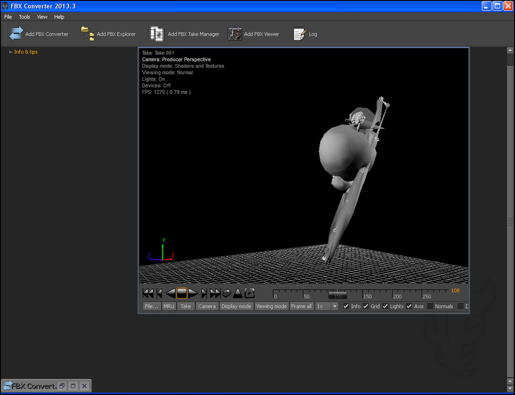Open the File menu
515x395 pixels.
click(8, 17)
